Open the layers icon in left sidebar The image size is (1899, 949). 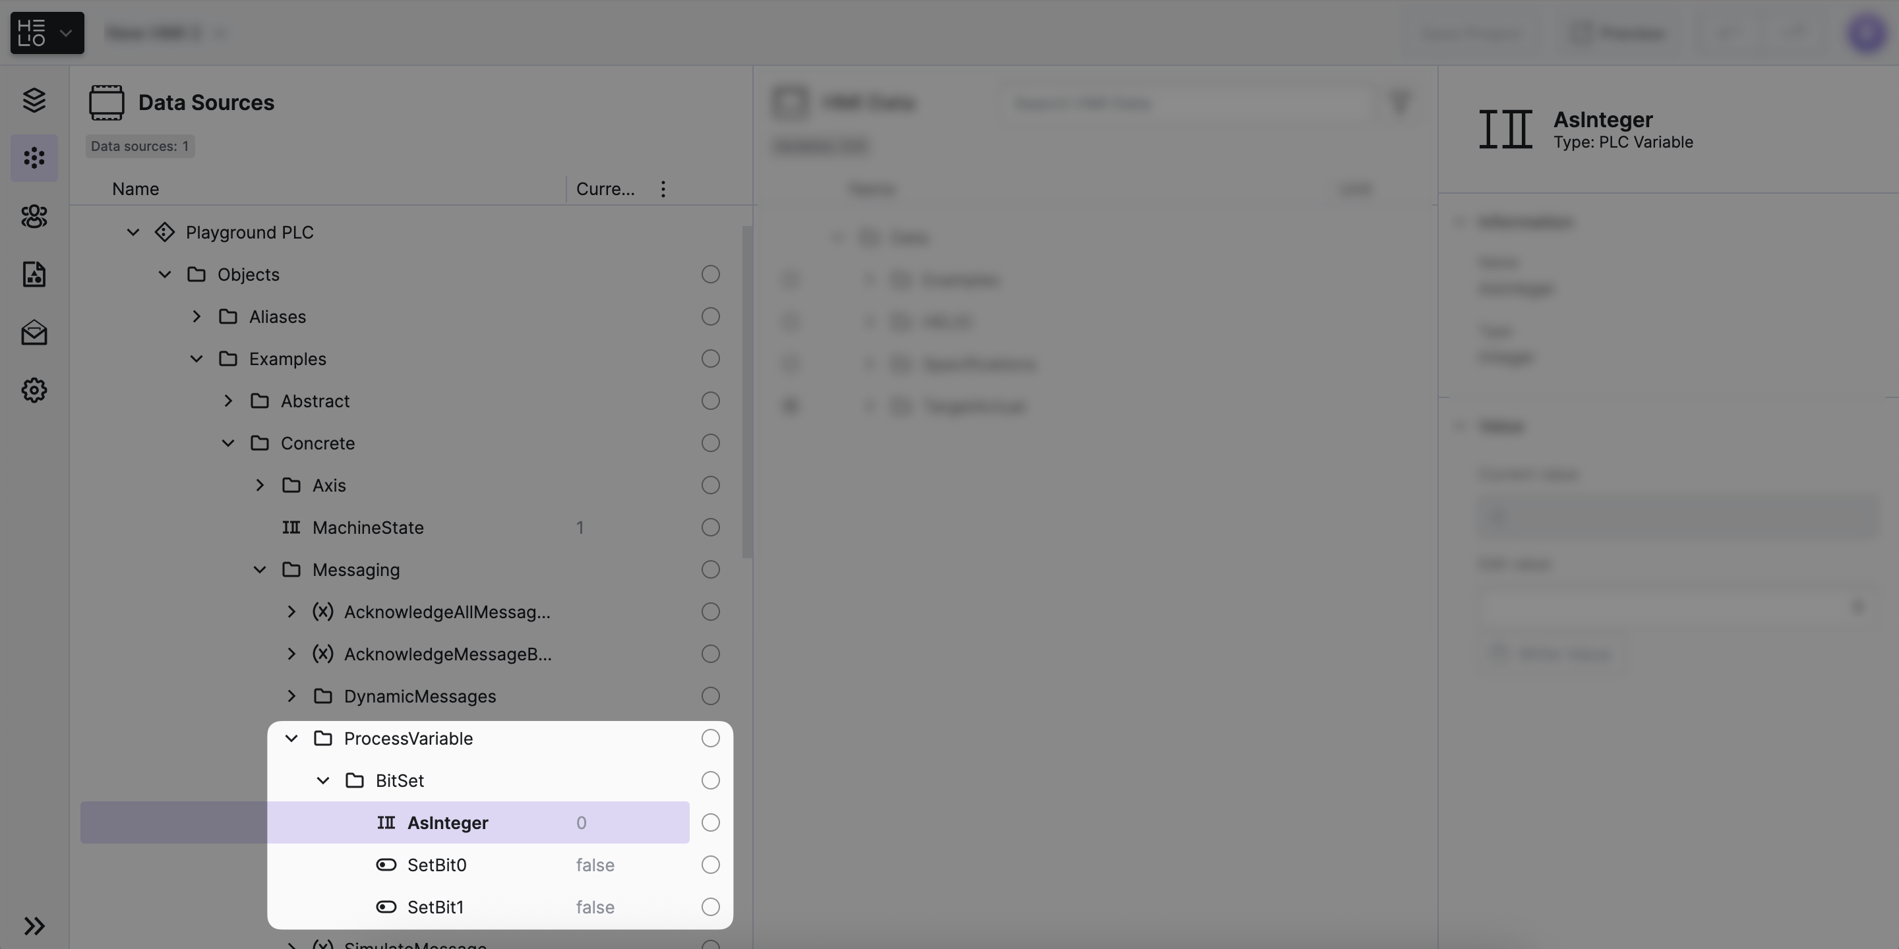pos(34,100)
